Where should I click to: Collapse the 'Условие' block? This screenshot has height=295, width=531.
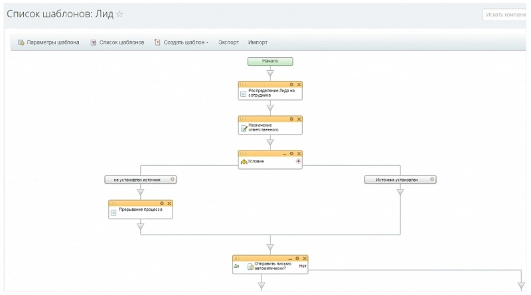[x=284, y=153]
